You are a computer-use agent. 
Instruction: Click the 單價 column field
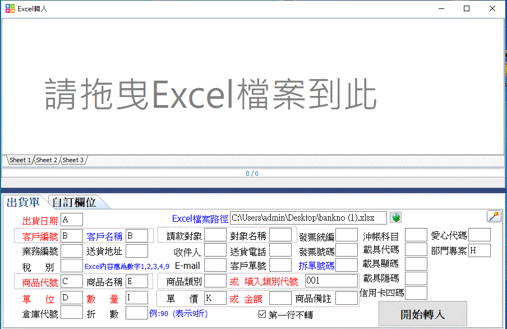point(215,298)
